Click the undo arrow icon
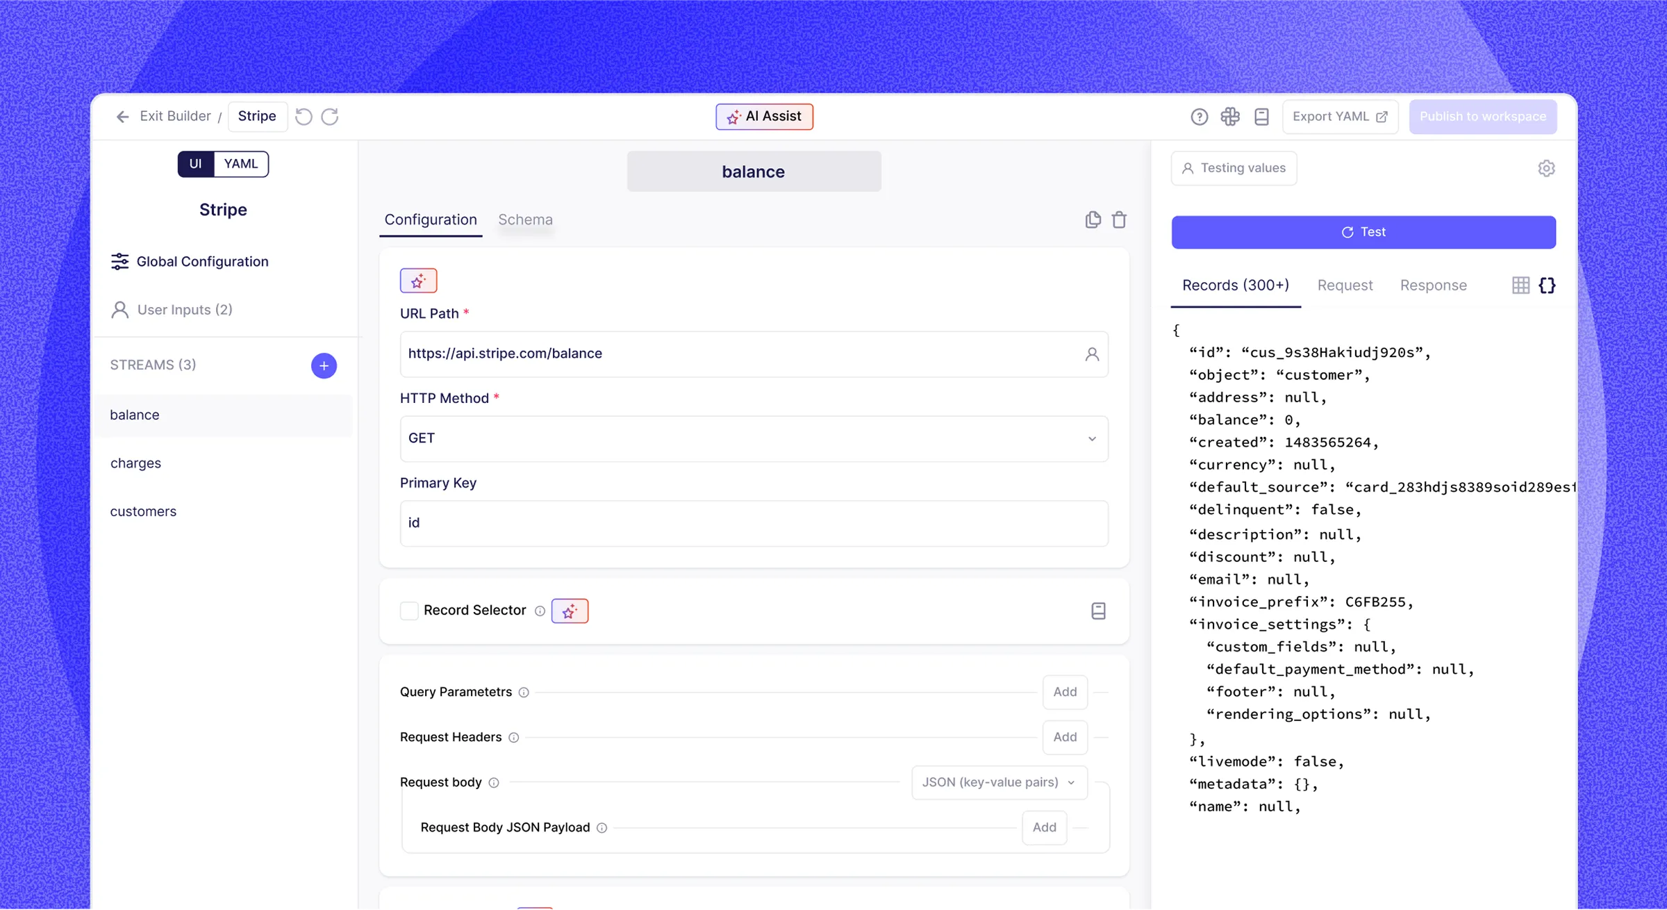This screenshot has height=910, width=1667. click(304, 117)
